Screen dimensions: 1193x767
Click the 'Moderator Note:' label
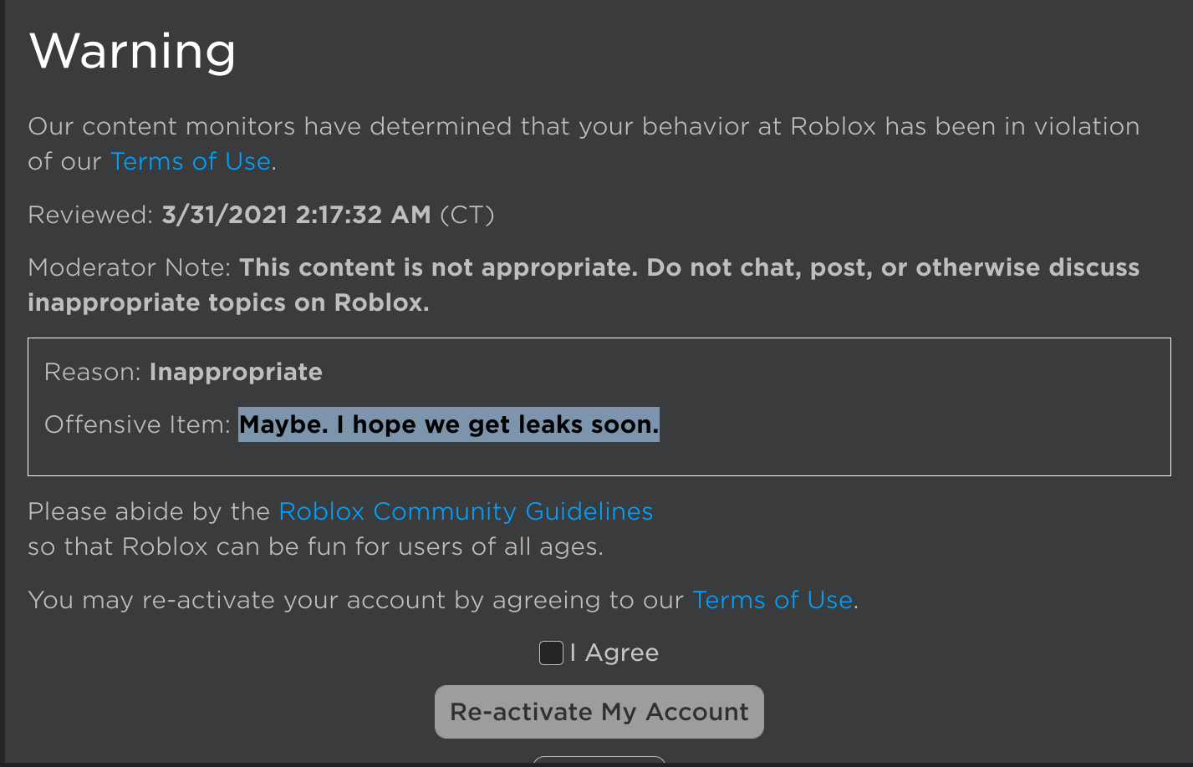coord(129,267)
